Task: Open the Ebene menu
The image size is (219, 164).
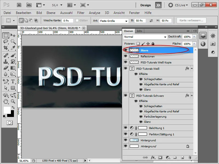Action: pyautogui.click(x=51, y=13)
